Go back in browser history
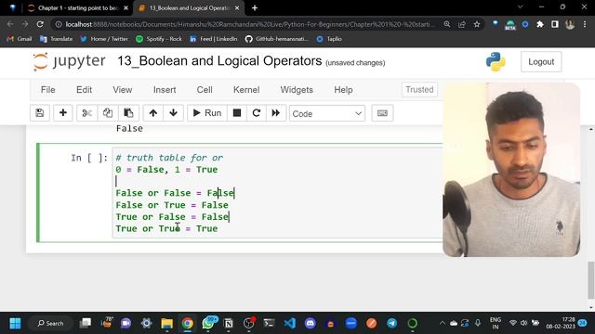 point(10,24)
